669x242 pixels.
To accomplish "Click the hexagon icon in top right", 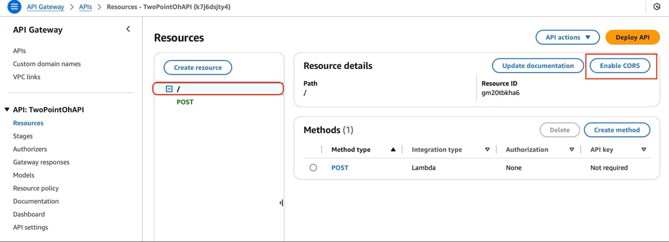I will pos(657,7).
